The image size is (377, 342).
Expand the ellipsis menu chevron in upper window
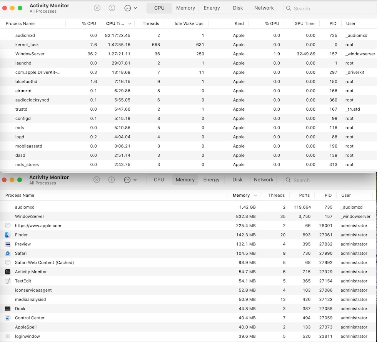135,8
